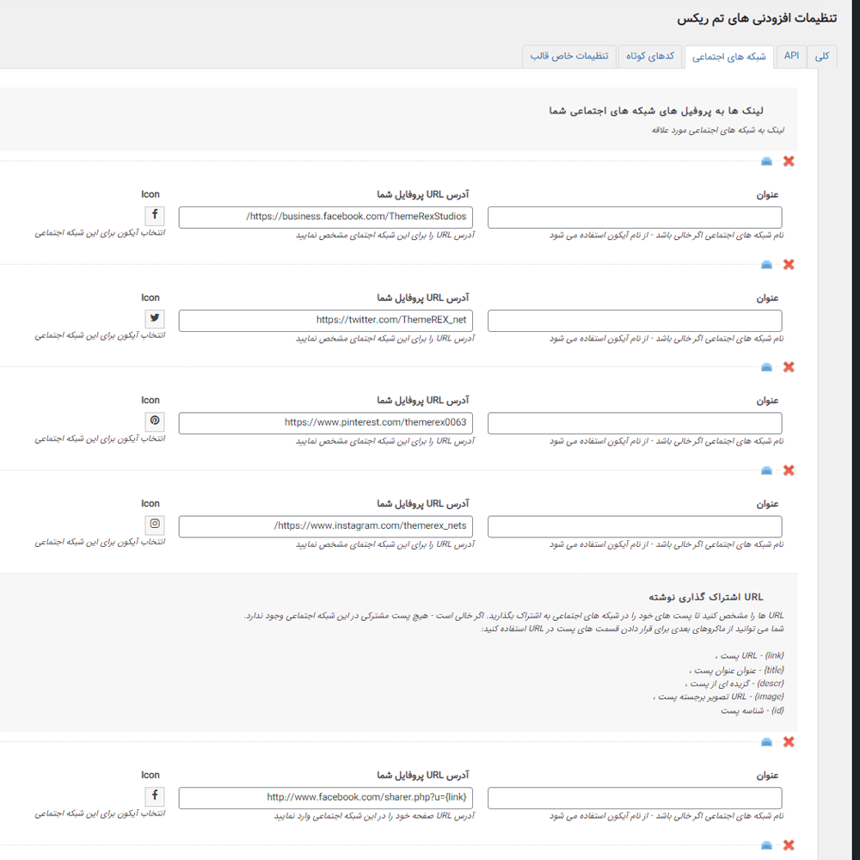The width and height of the screenshot is (860, 860).
Task: Edit the instagram.com/themerex_nets URL field
Action: coord(326,526)
